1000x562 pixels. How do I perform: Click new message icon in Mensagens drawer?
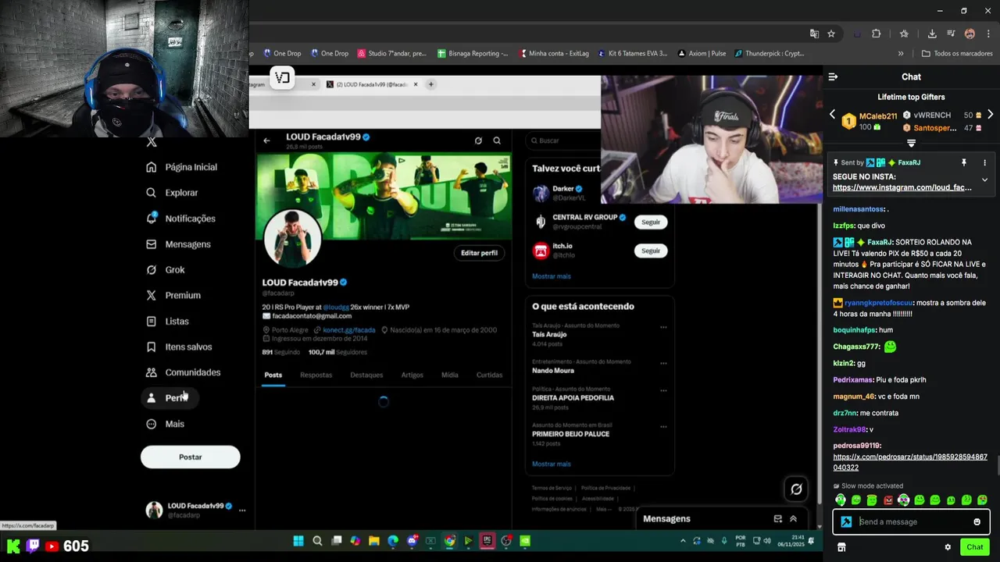[777, 519]
